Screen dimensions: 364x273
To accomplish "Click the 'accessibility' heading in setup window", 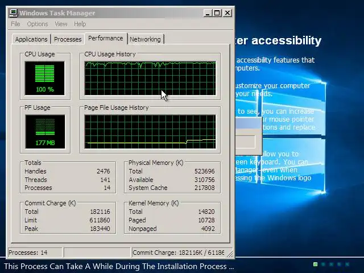I will (287, 40).
